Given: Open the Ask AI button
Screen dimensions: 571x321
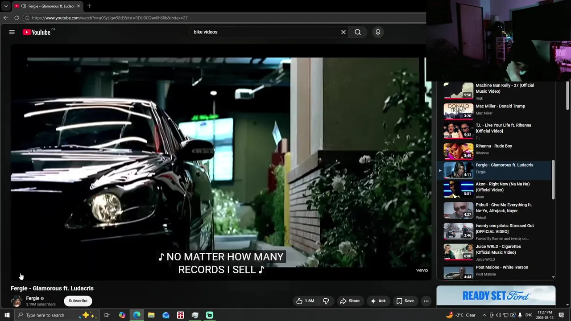Looking at the screenshot, I should (x=378, y=301).
